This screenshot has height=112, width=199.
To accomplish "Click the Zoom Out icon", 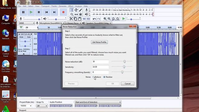I will (109, 19).
